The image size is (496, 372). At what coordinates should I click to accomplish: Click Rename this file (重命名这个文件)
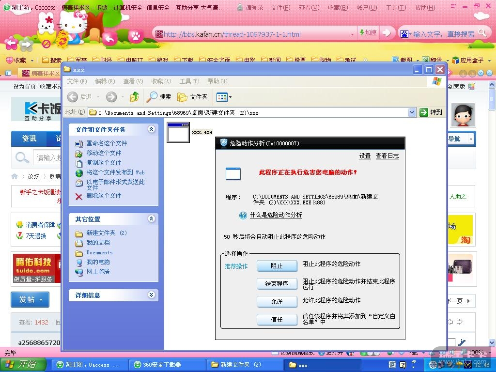tap(107, 143)
